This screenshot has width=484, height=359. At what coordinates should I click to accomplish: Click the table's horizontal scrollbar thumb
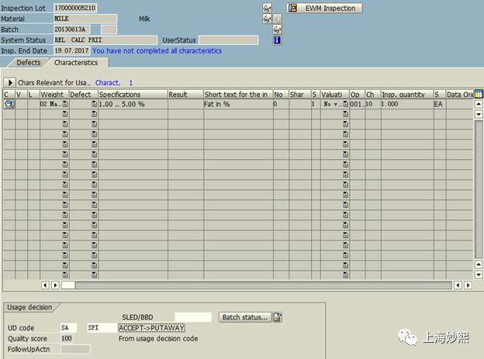[69, 285]
